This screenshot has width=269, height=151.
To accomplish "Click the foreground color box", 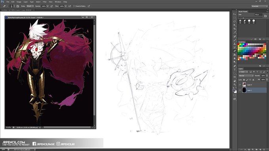I will [234, 91].
